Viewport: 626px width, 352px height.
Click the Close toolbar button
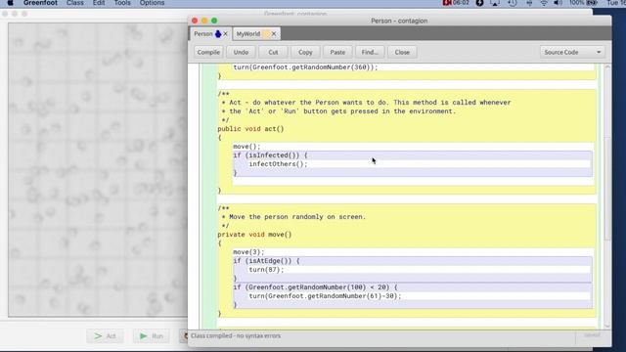(x=402, y=52)
